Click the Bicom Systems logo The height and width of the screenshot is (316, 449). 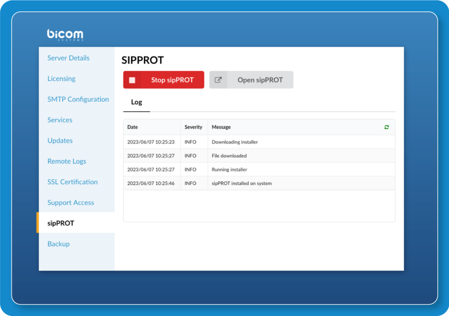point(65,35)
